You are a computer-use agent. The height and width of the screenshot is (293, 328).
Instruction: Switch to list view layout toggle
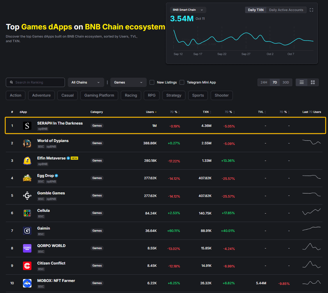302,82
